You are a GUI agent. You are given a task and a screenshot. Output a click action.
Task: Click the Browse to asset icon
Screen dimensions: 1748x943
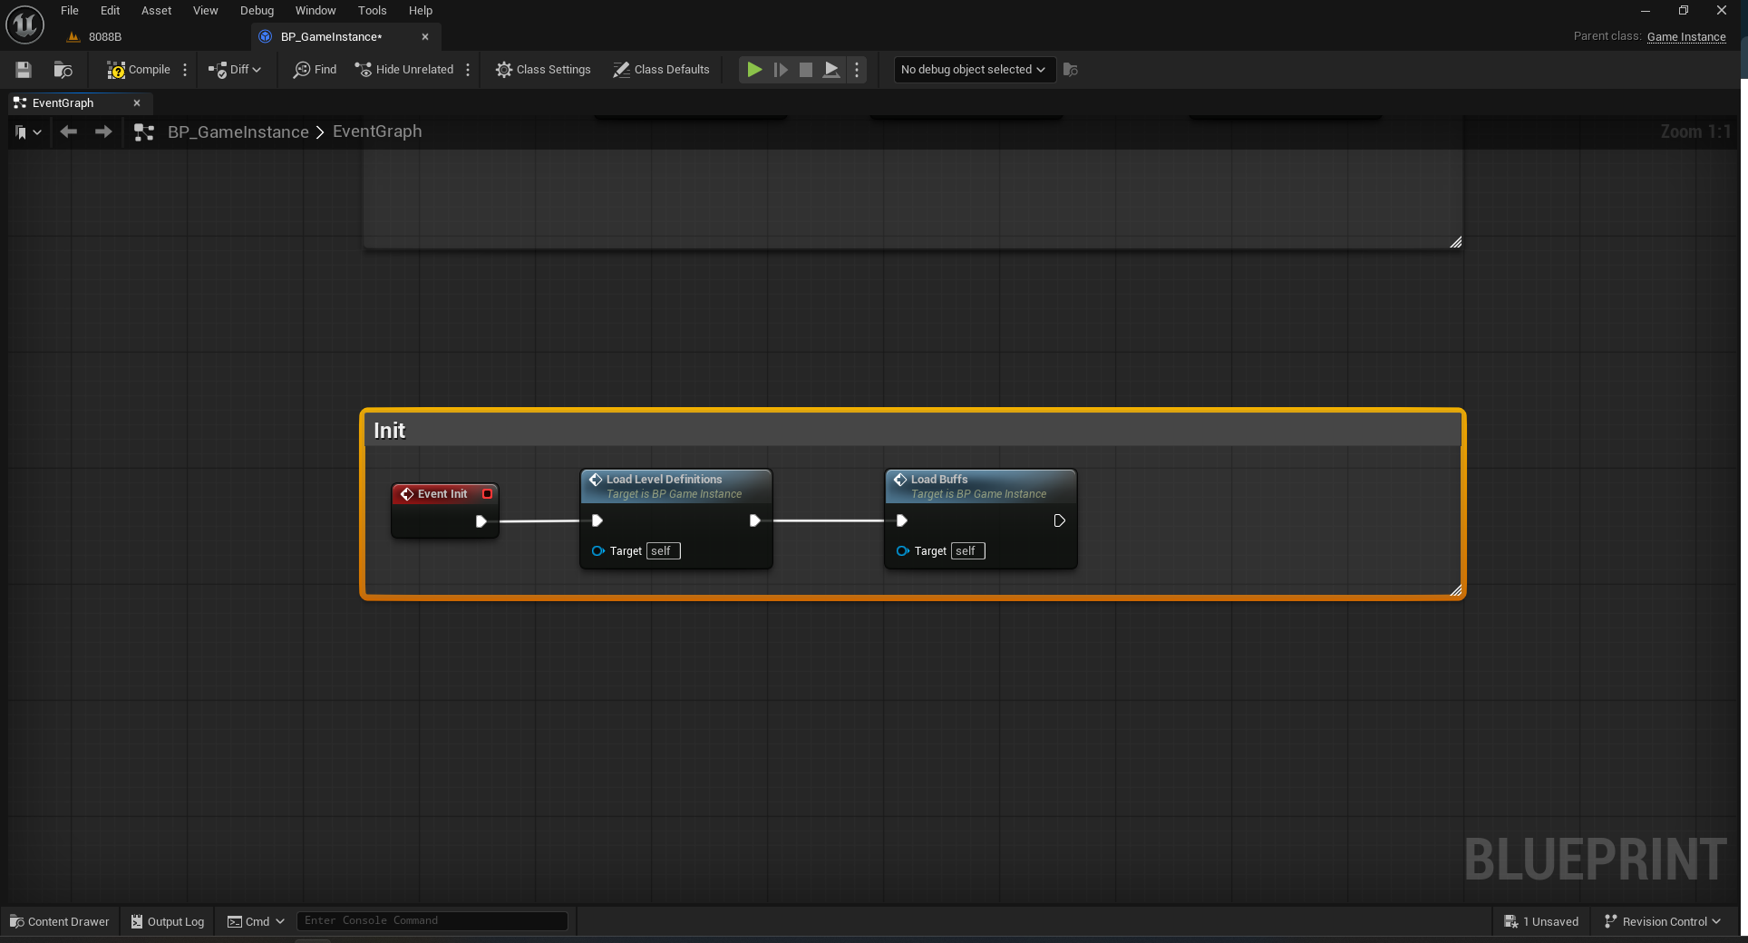pyautogui.click(x=63, y=70)
